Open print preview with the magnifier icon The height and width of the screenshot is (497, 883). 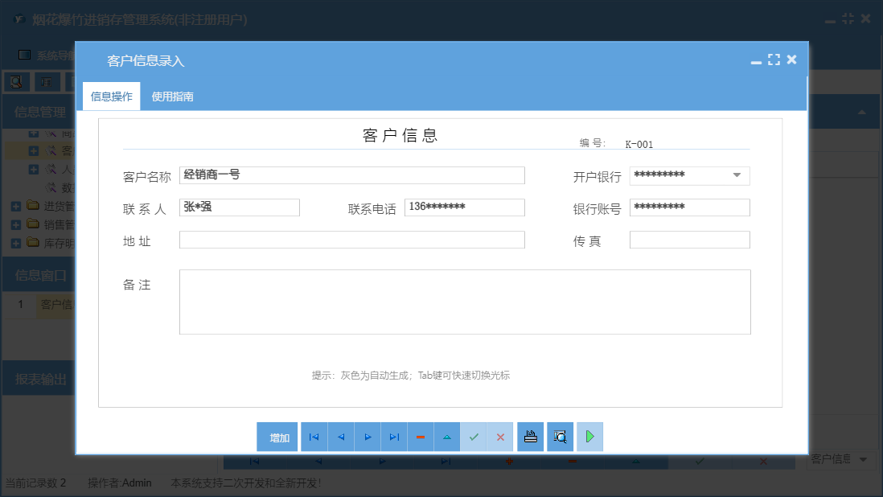(560, 437)
